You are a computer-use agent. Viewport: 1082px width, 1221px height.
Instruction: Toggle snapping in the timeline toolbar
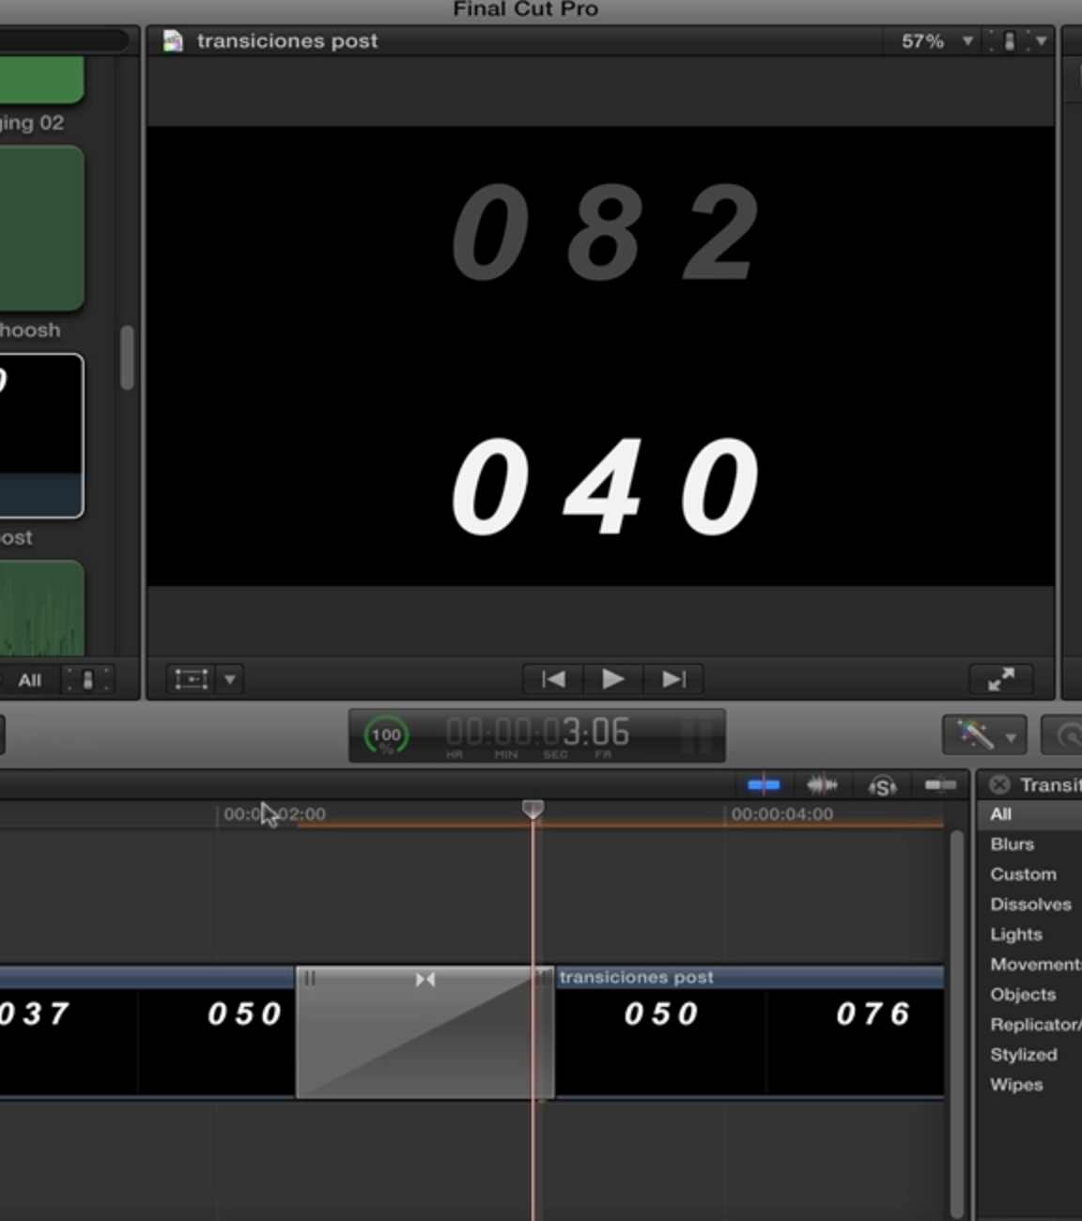point(939,784)
